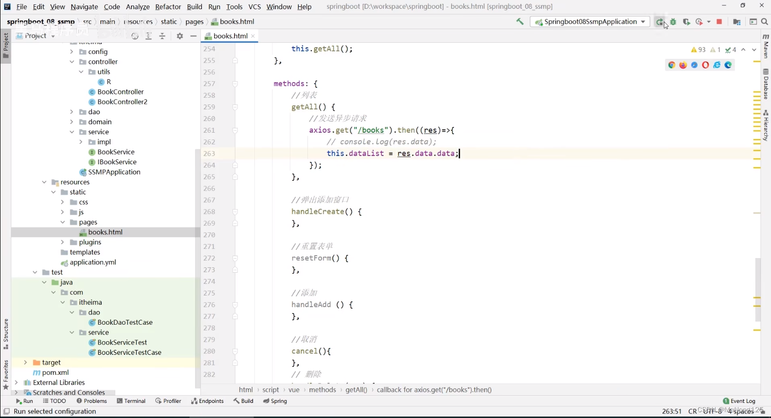Open the Project Structure icon
Viewport: 771px width, 418px height.
(x=736, y=22)
